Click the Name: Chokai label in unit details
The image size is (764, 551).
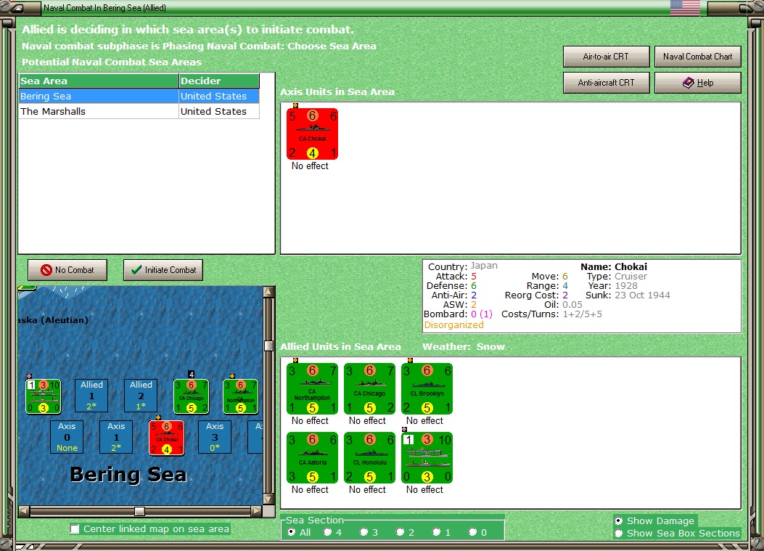pos(613,266)
